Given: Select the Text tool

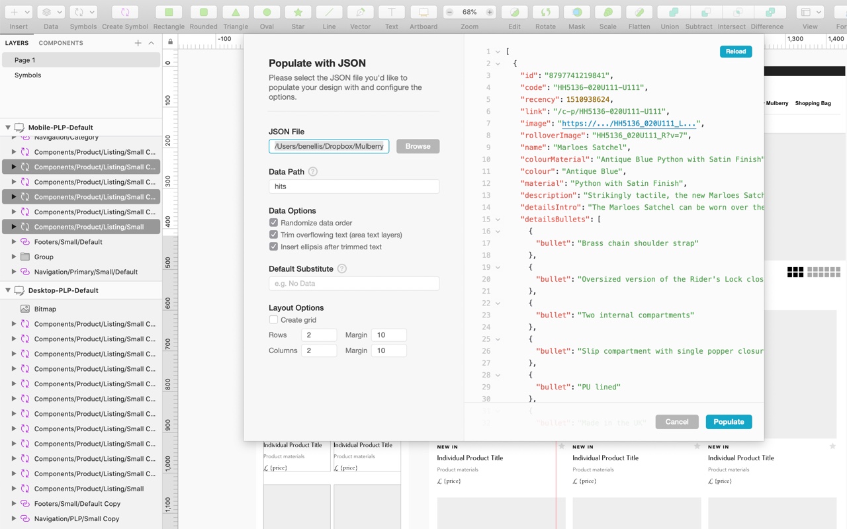Looking at the screenshot, I should (x=391, y=12).
